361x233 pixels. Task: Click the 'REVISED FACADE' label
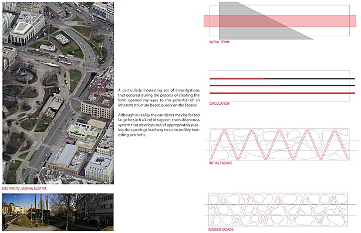(221, 229)
